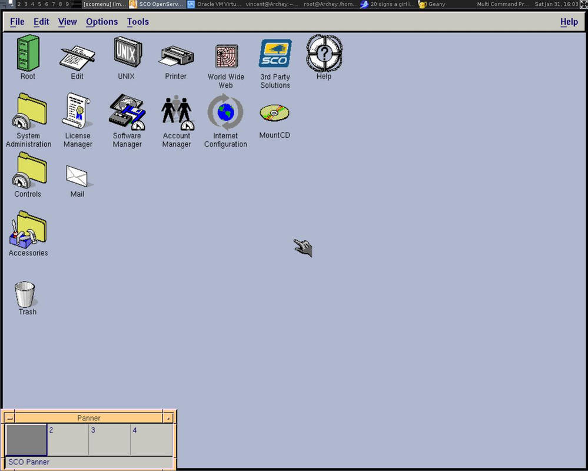This screenshot has width=588, height=471.
Task: Open the Panner window menu button
Action: coord(10,418)
